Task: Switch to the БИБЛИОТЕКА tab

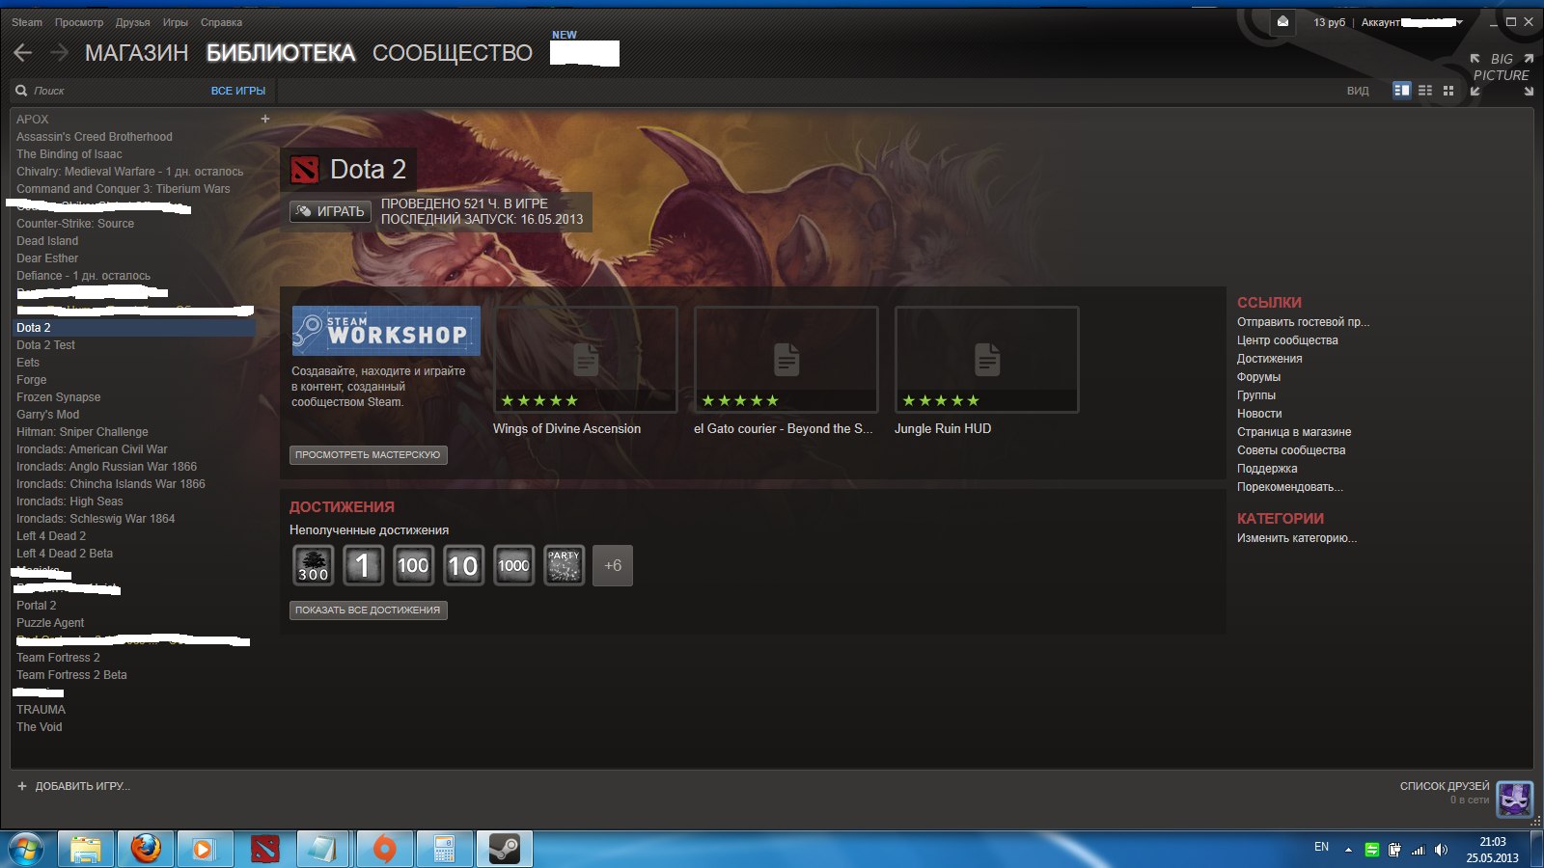Action: coord(281,53)
